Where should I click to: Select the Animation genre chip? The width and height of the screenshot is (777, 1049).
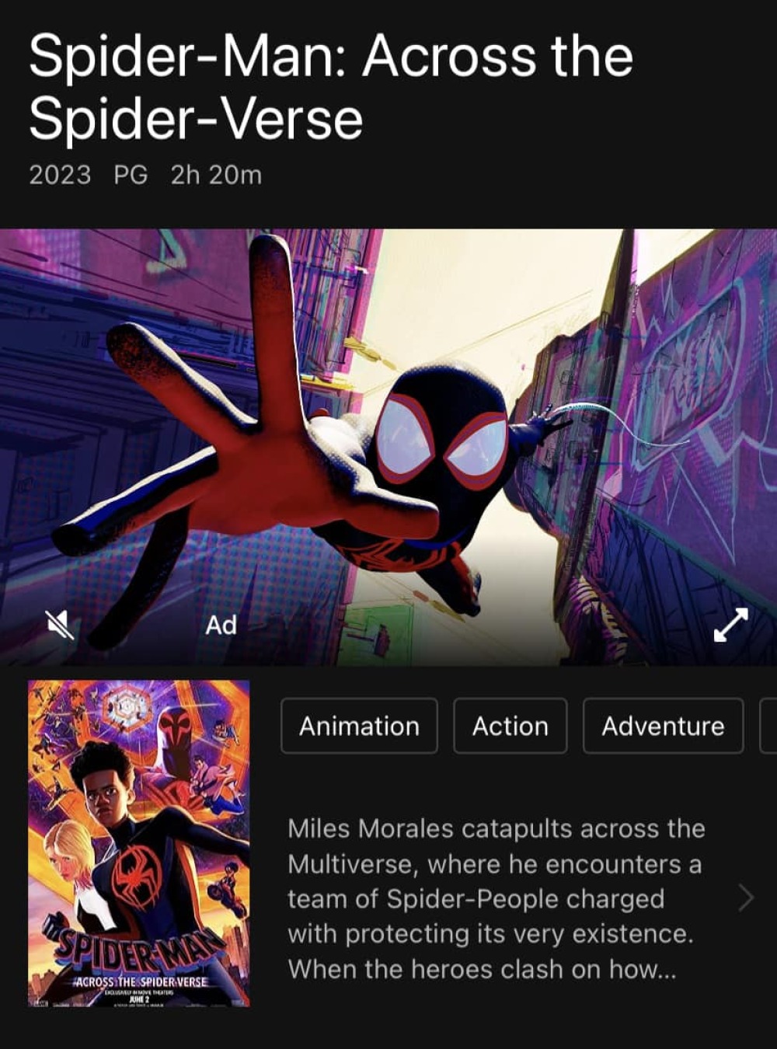click(x=359, y=726)
